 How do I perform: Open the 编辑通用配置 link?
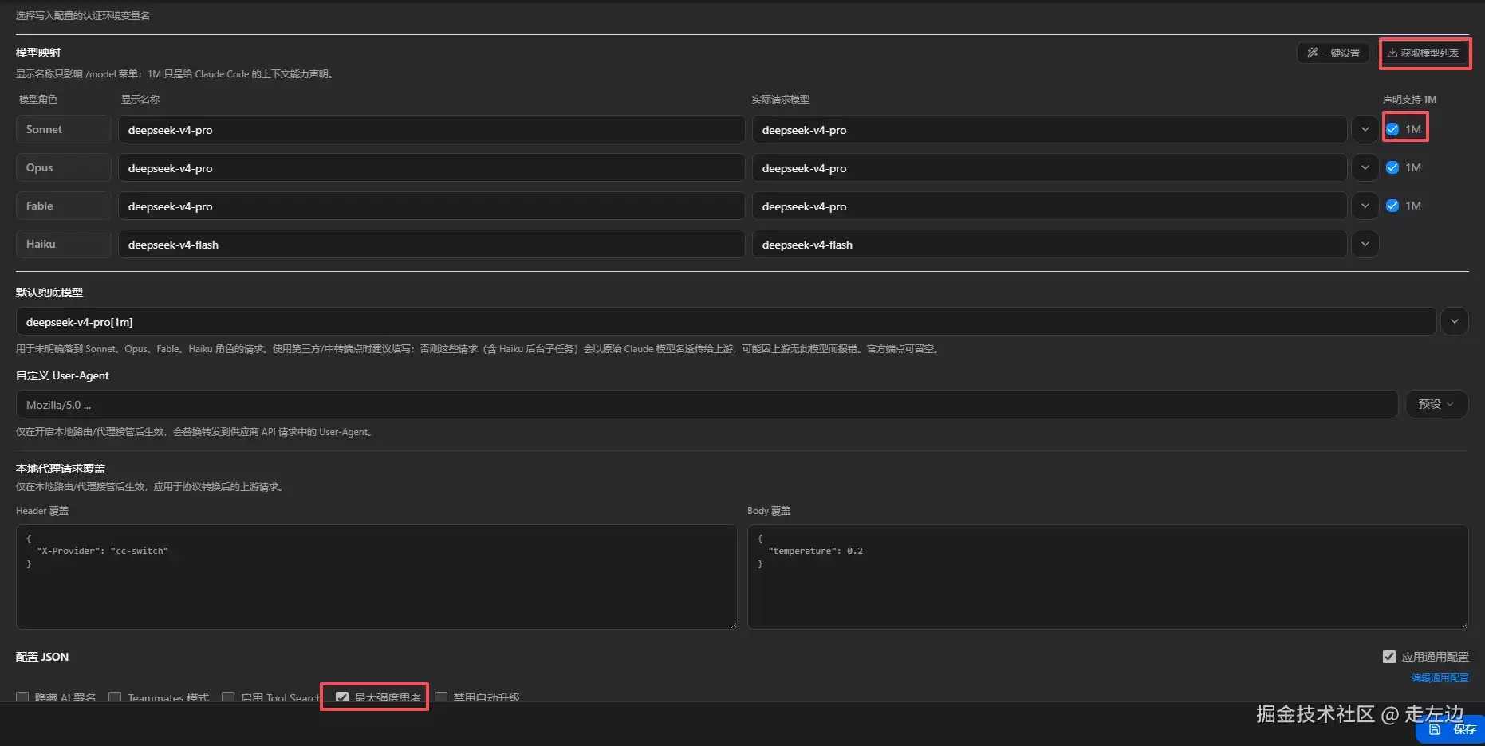(1440, 678)
